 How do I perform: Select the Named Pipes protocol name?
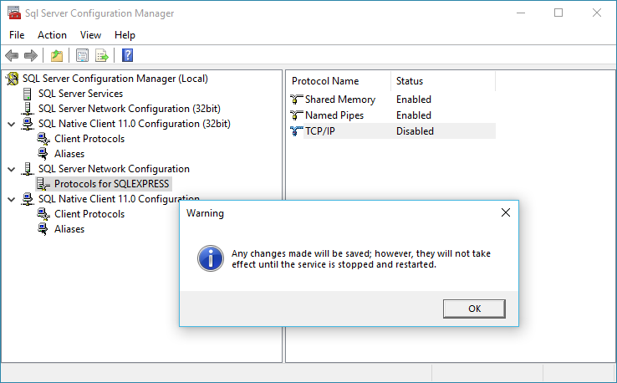click(334, 115)
